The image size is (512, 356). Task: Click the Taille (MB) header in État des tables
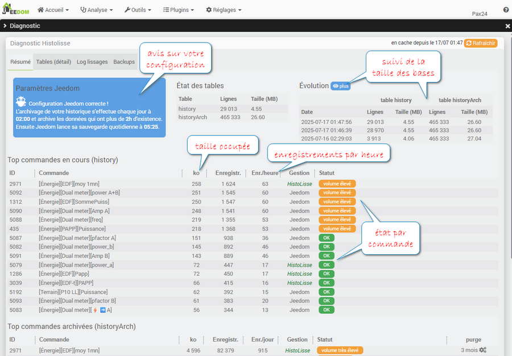(264, 99)
